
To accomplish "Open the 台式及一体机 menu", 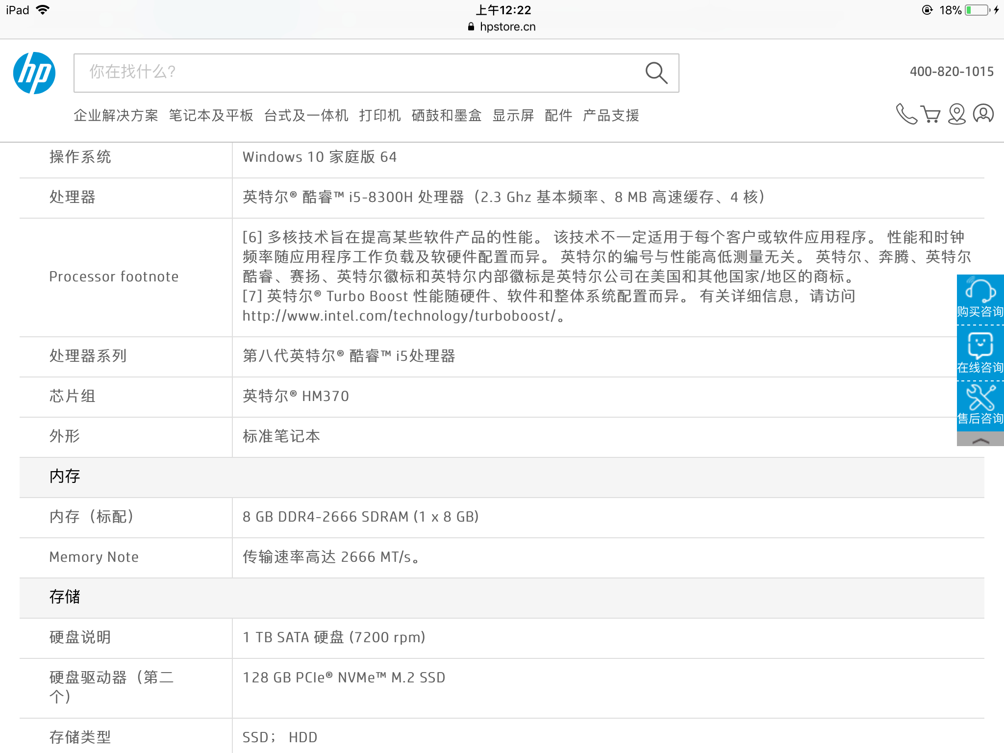I will point(306,116).
